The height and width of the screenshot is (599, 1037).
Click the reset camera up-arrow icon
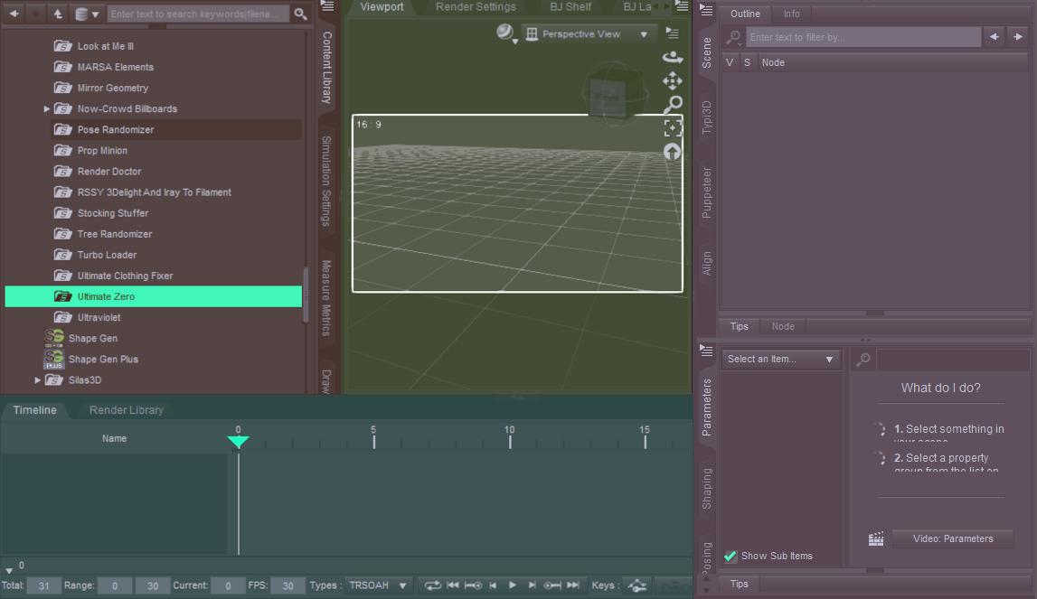[x=673, y=152]
